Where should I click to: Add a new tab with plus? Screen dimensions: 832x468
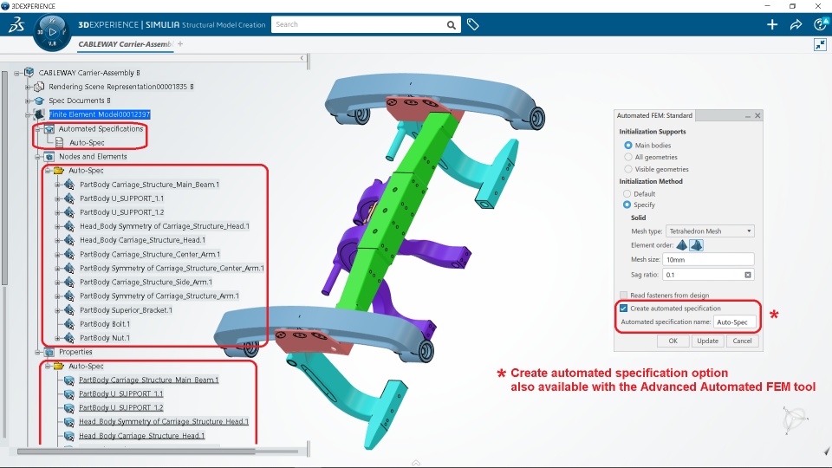point(180,44)
